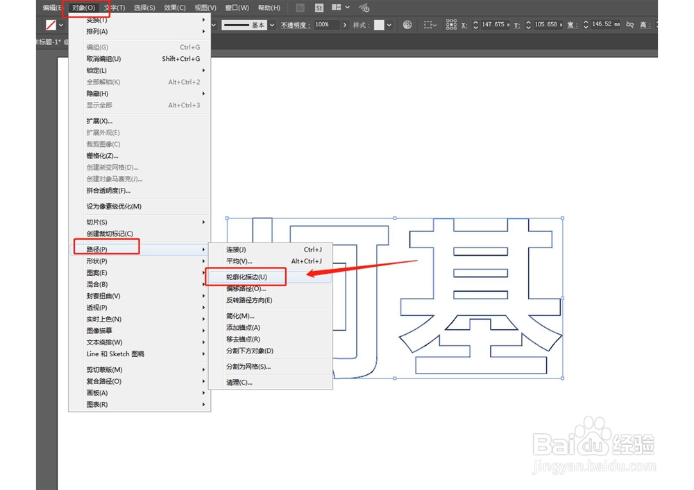Click the 不透明度 opacity label
694x490 pixels.
tap(295, 25)
